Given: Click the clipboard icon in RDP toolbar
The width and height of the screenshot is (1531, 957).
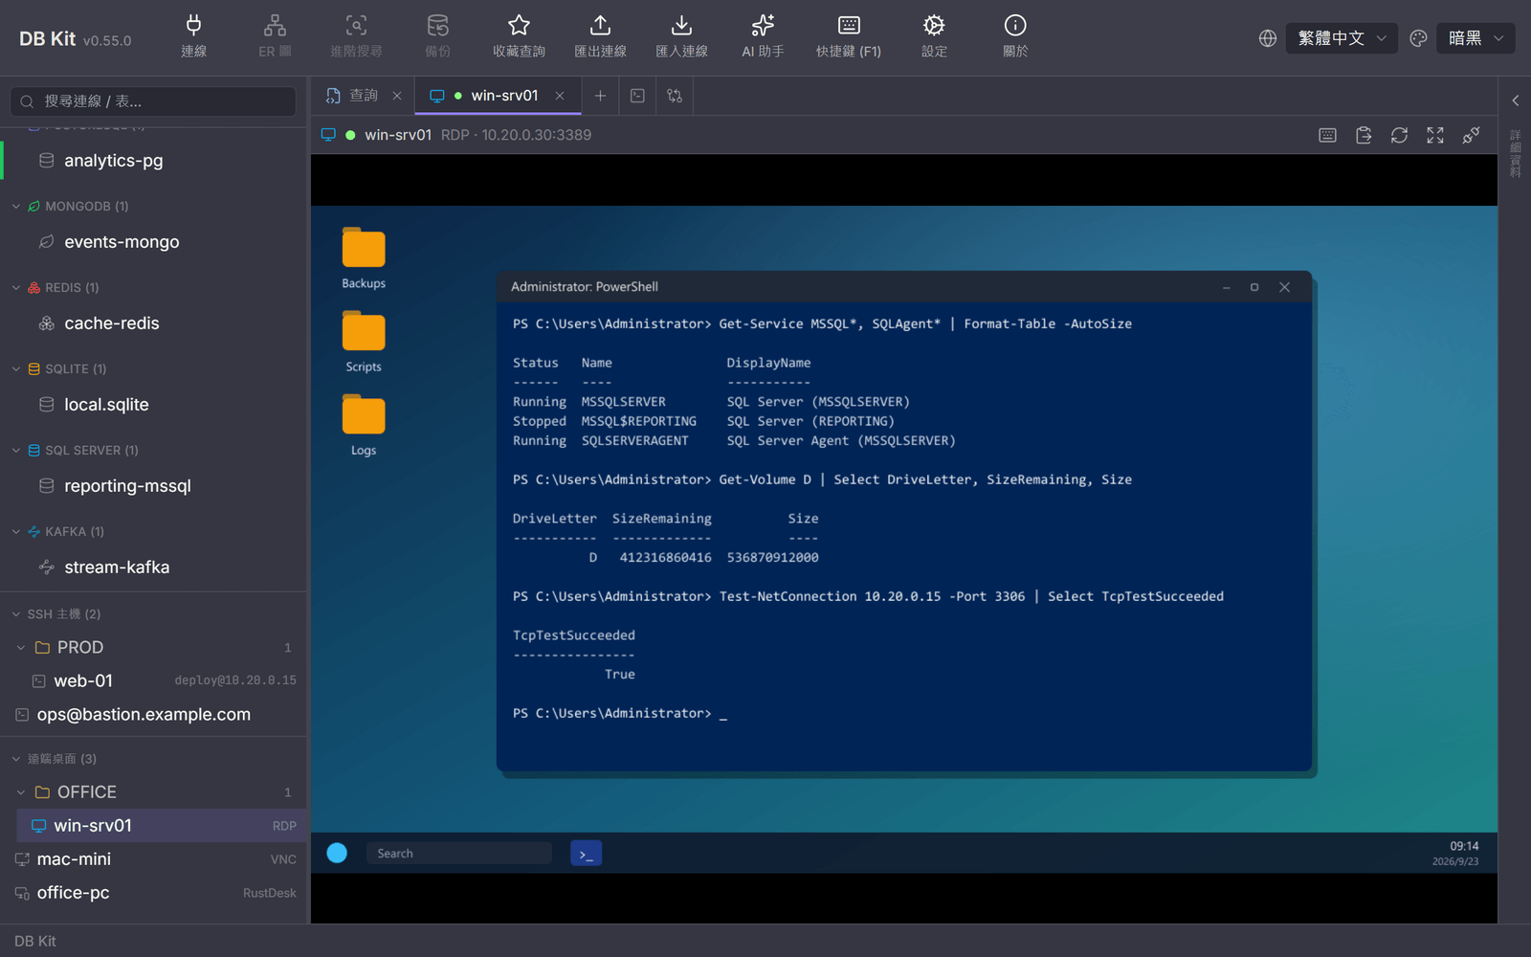Looking at the screenshot, I should pyautogui.click(x=1364, y=135).
